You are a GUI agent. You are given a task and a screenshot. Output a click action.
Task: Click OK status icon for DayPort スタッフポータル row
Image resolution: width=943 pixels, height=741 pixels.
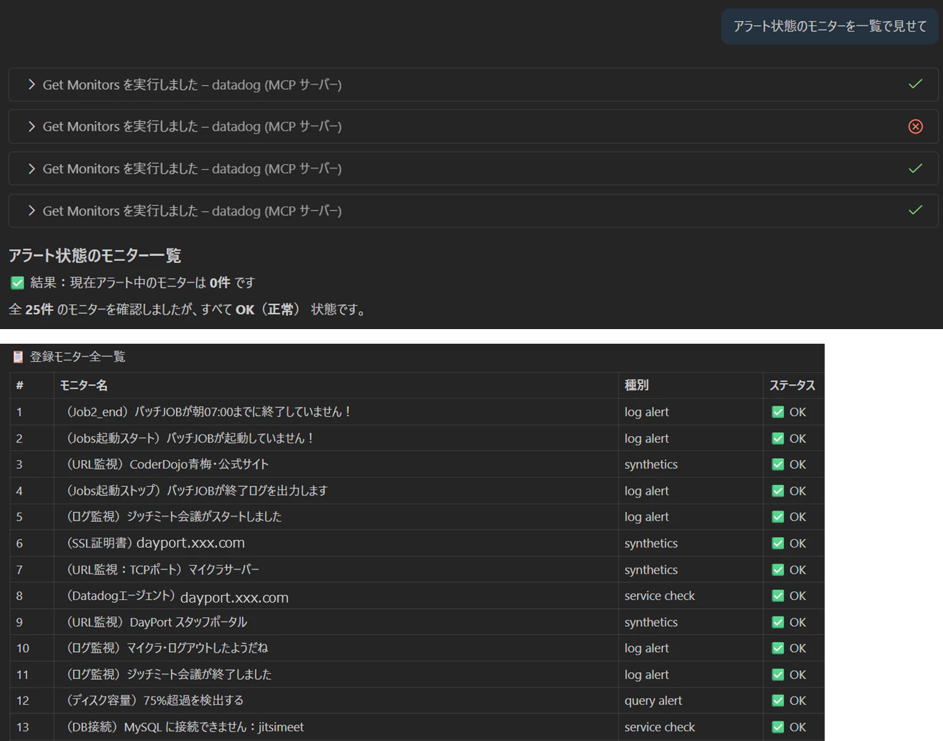coord(778,622)
